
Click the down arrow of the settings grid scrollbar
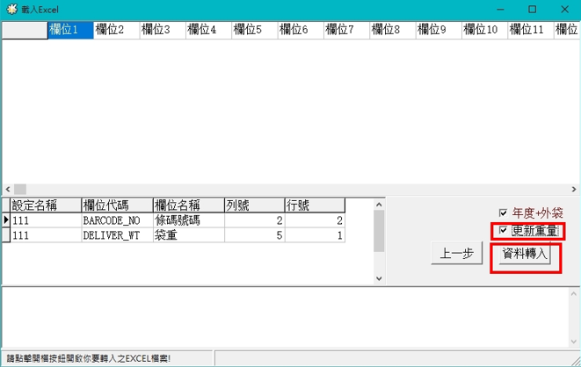[379, 277]
